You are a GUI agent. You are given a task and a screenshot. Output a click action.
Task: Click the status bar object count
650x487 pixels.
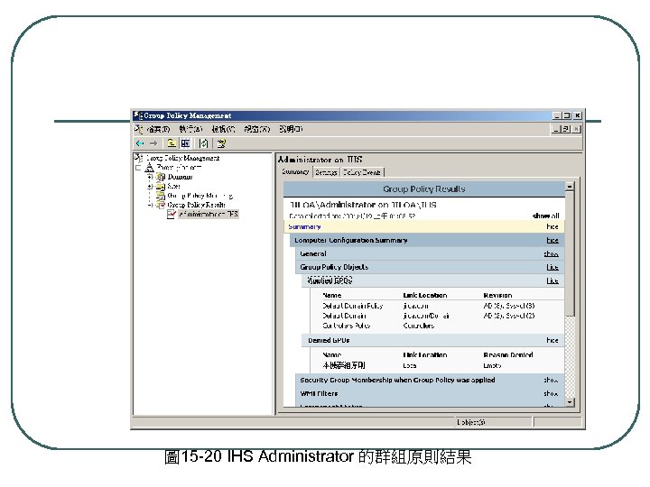pyautogui.click(x=471, y=422)
